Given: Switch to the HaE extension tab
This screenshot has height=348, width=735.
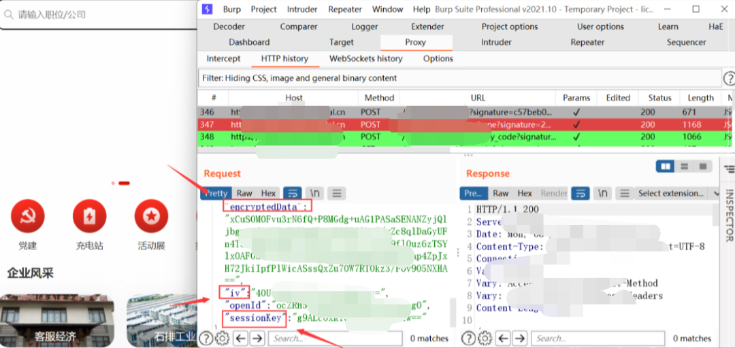Looking at the screenshot, I should tap(716, 27).
